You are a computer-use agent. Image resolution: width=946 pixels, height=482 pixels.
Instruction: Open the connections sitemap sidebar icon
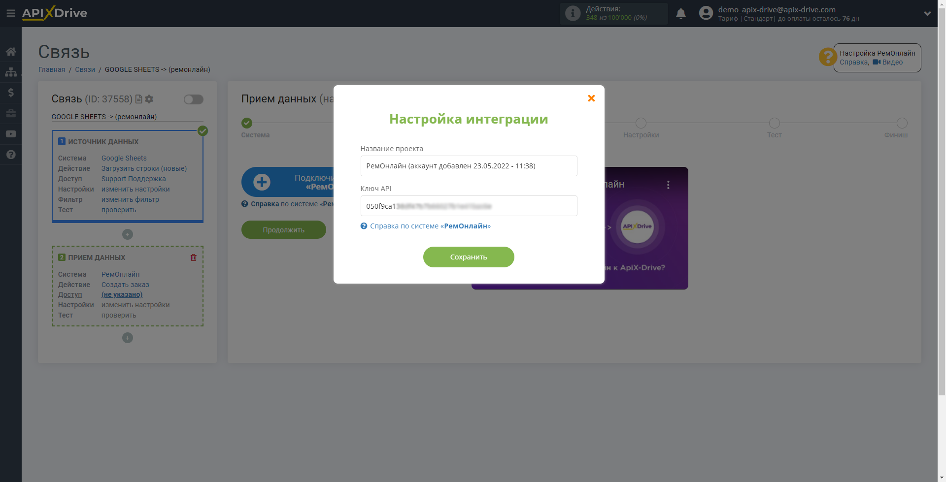click(x=11, y=72)
